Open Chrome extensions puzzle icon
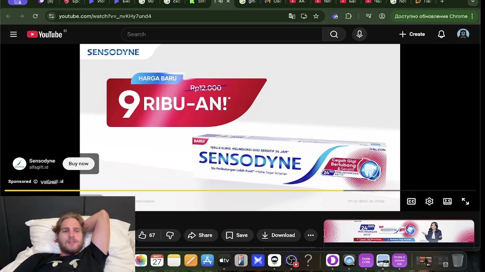 tap(349, 16)
